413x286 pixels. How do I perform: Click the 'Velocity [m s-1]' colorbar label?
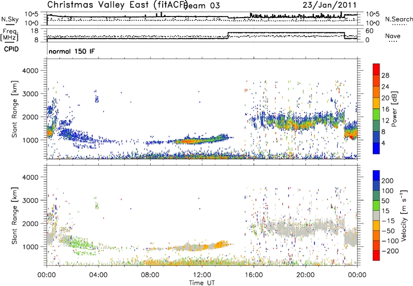click(404, 215)
